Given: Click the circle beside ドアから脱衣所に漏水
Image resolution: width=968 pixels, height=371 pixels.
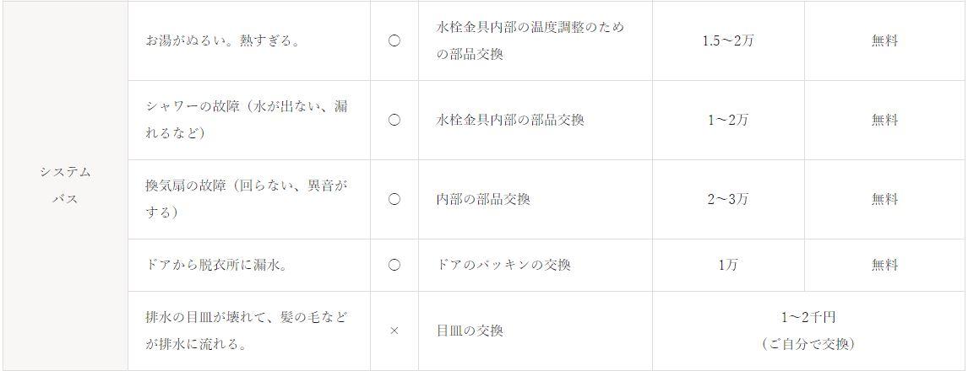Looking at the screenshot, I should (x=394, y=265).
